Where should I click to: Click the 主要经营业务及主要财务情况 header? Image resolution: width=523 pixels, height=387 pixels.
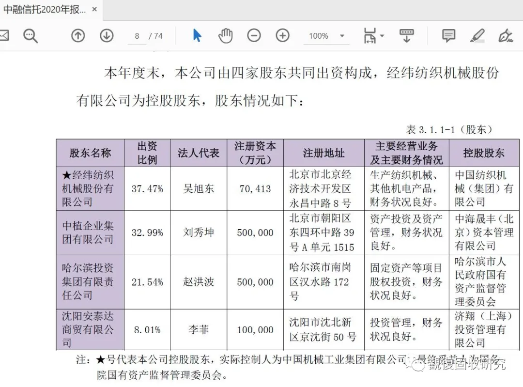pos(407,153)
